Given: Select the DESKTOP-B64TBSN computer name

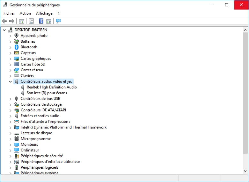Looking at the screenshot, I should point(31,30).
